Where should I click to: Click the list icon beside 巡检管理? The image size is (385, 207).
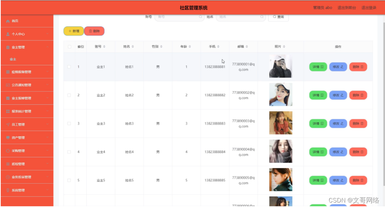click(8, 164)
